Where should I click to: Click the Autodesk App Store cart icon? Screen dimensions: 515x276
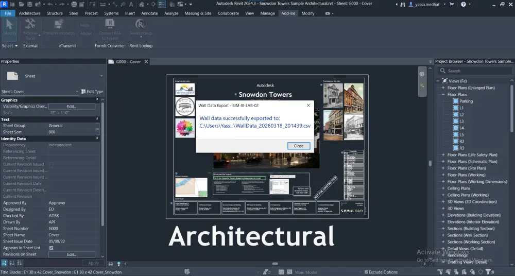(x=452, y=4)
